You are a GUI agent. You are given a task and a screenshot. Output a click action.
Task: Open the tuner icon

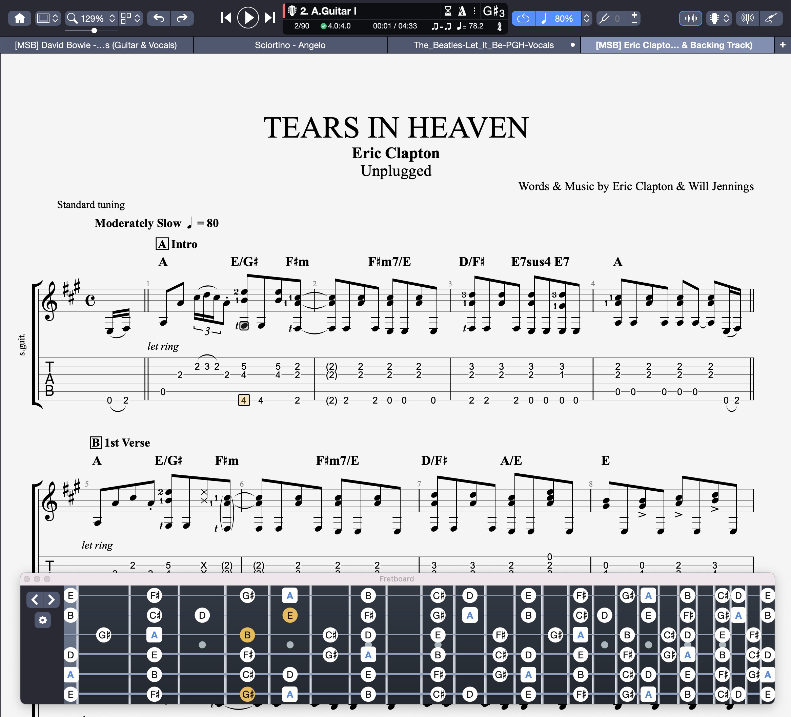point(747,18)
